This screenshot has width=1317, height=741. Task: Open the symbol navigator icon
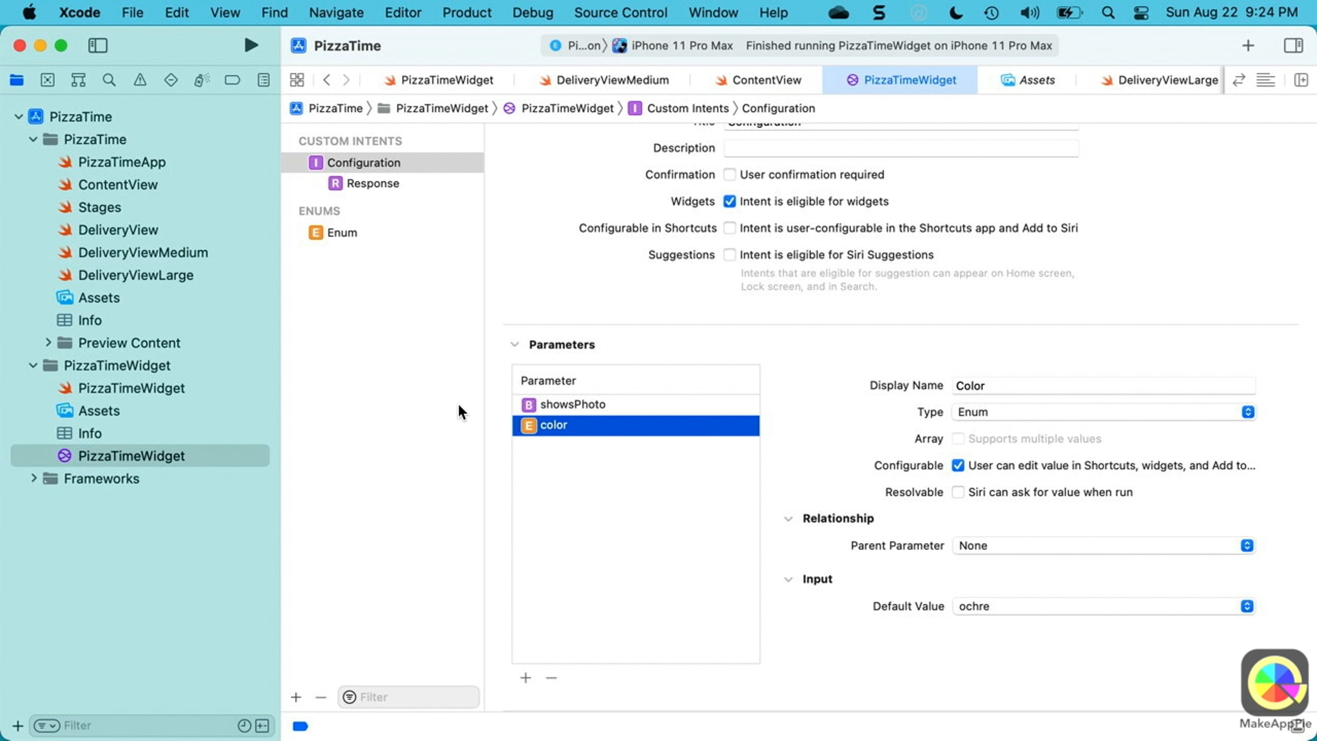(x=78, y=80)
